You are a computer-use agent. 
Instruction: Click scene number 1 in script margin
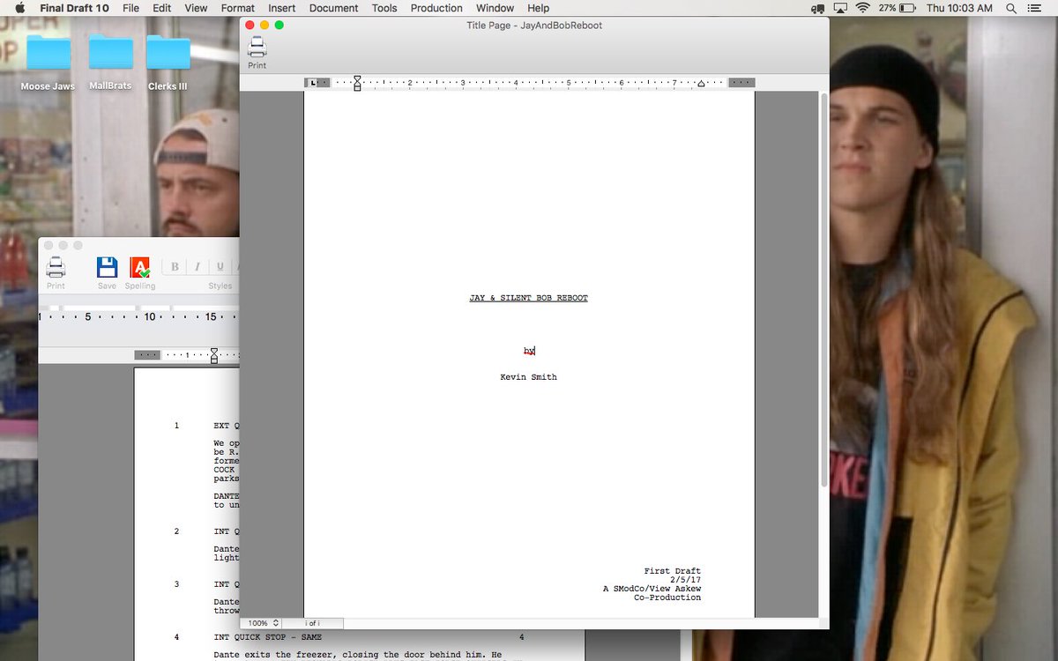(x=176, y=426)
